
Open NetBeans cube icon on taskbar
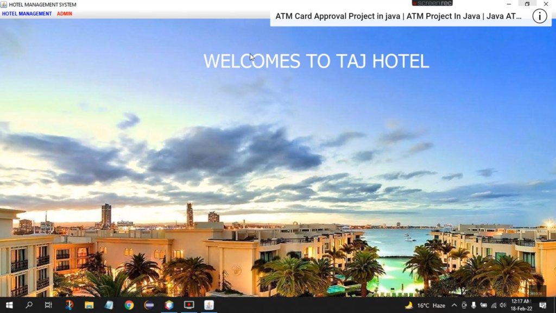[x=169, y=305]
